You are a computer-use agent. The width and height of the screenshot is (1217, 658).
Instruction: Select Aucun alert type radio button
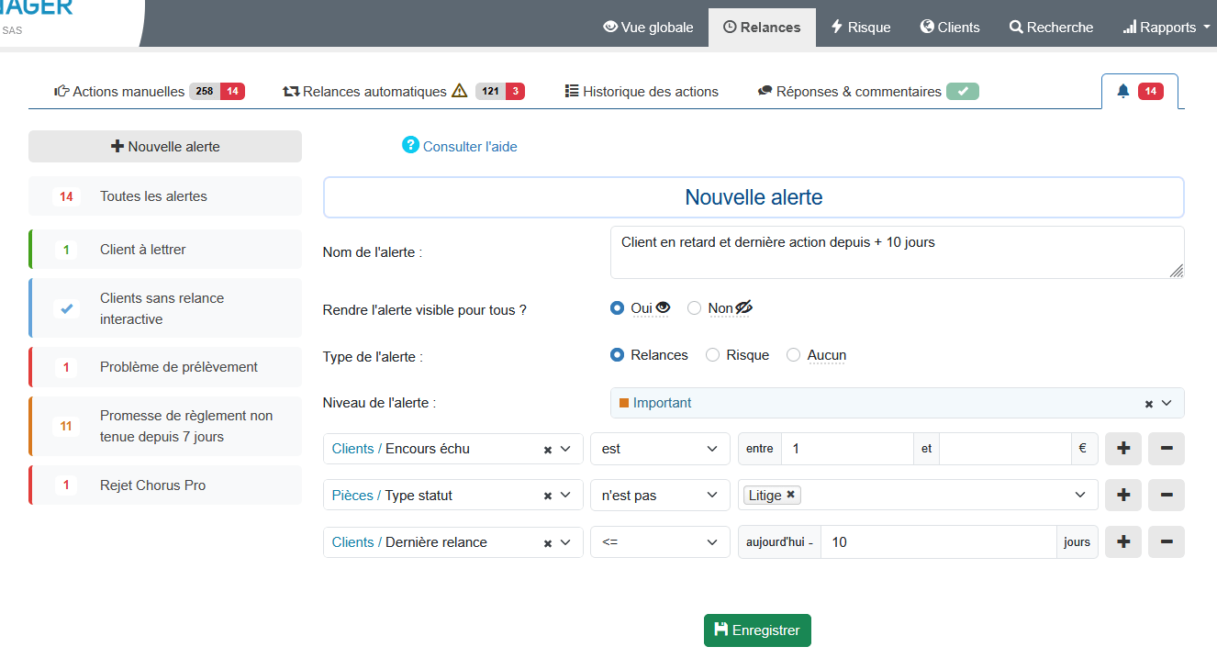[x=794, y=355]
